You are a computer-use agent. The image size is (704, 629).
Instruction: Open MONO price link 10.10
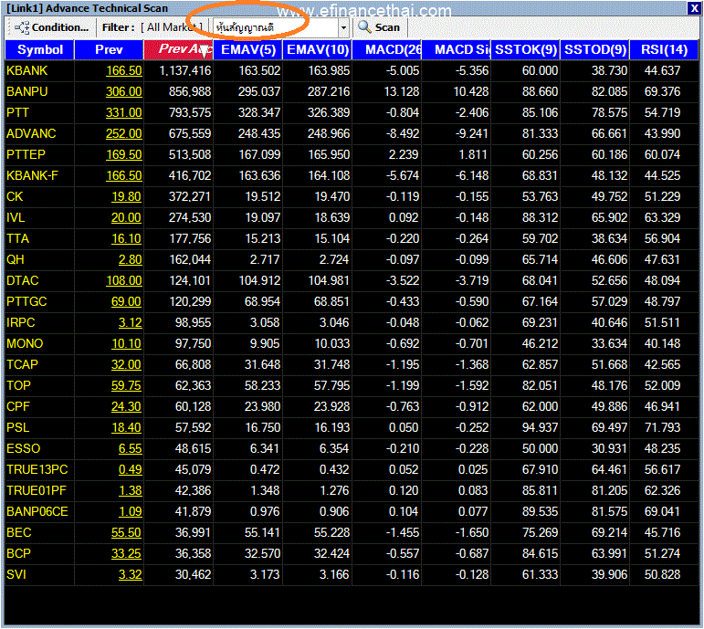coord(127,343)
